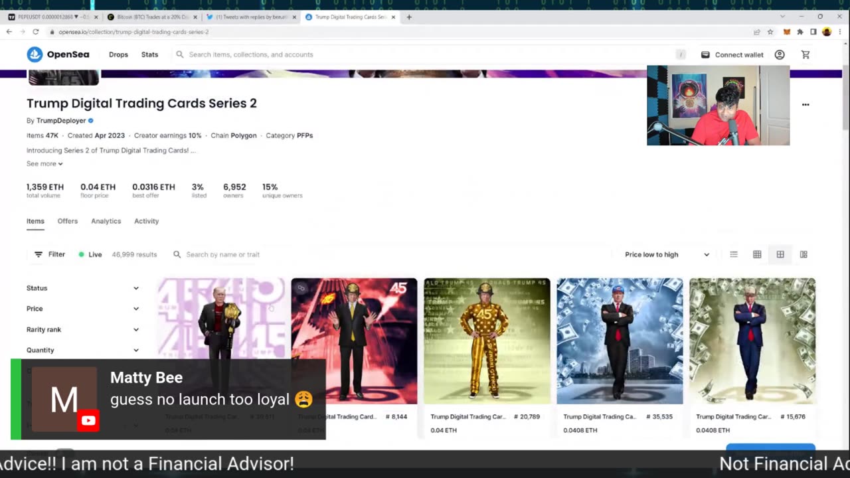Image resolution: width=850 pixels, height=478 pixels.
Task: Open the Stats menu
Action: 149,54
